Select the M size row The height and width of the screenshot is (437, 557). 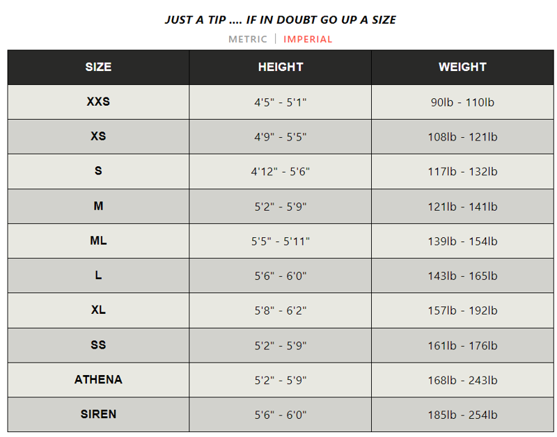tap(97, 206)
